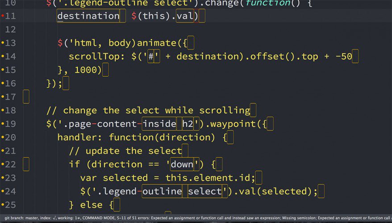The width and height of the screenshot is (392, 223).
Task: Click the highlighted '#' string on line 14
Action: coord(151,57)
